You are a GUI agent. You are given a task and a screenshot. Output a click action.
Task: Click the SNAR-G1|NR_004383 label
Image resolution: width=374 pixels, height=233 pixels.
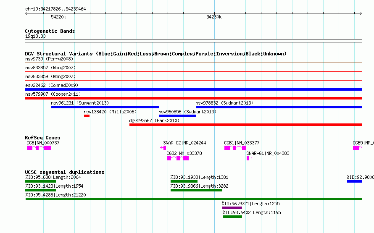click(268, 153)
